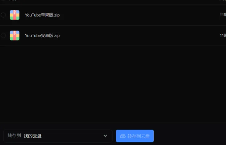
Task: Click the 119 size value of YouTube苹果版.zip
Action: pos(223,15)
